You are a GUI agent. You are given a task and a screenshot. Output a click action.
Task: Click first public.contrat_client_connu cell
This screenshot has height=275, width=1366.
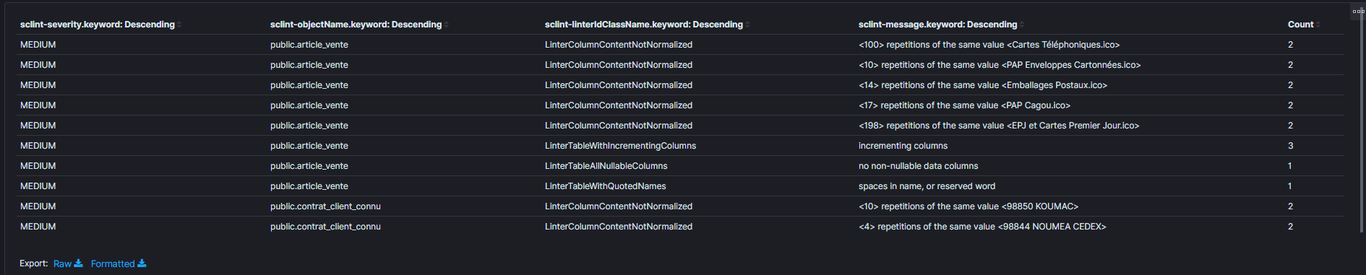325,206
